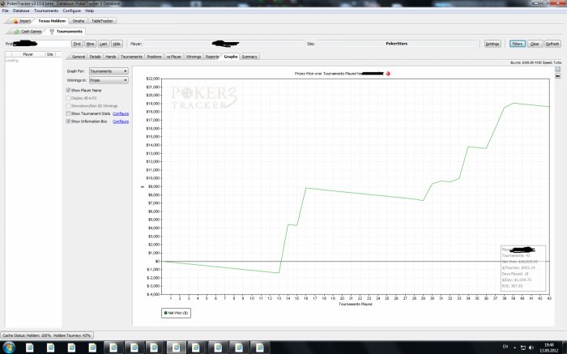Viewport: 567px width, 354px height.
Task: Toggle Show Information Box checkbox
Action: pos(68,122)
